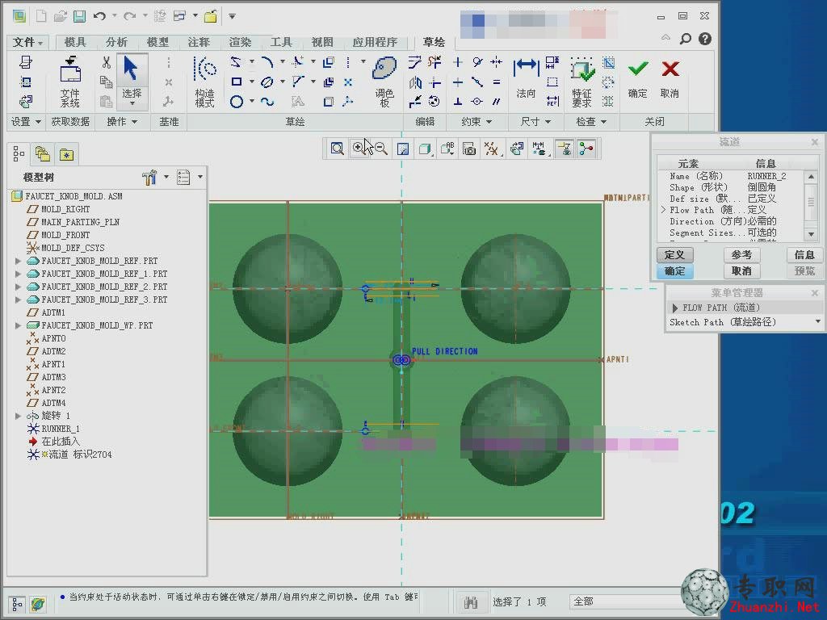Click the 参考 button in 流道 dialog
This screenshot has height=620, width=827.
pos(741,255)
